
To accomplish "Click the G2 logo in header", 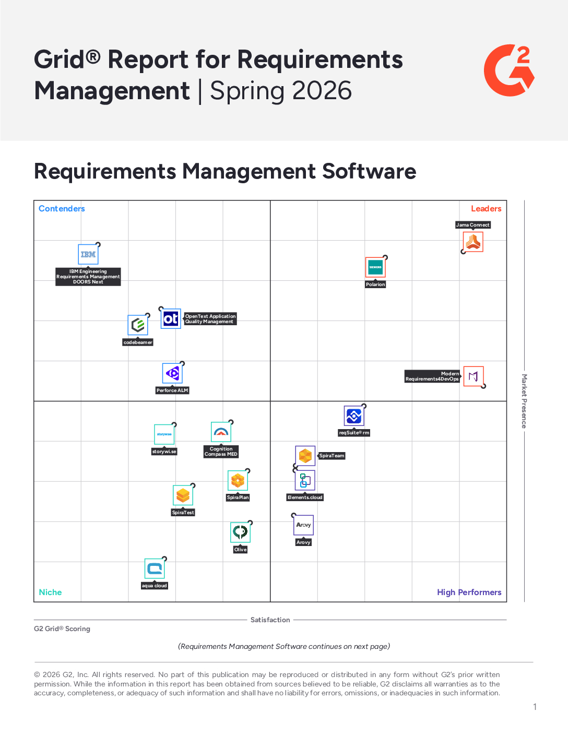I will coord(509,70).
